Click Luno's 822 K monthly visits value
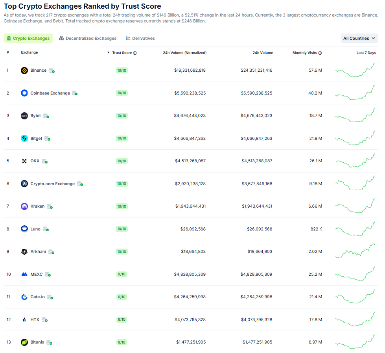Image resolution: width=385 pixels, height=353 pixels. [316, 229]
